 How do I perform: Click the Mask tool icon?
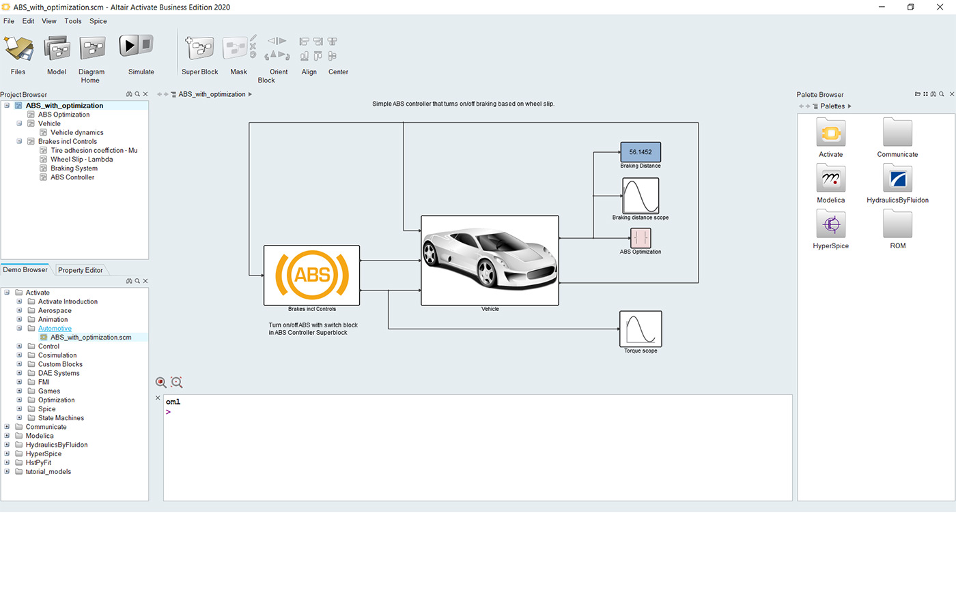click(235, 49)
